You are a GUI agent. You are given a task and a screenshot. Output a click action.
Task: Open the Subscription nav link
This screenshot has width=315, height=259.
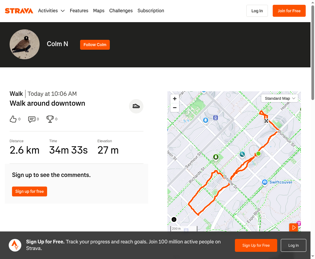(151, 10)
